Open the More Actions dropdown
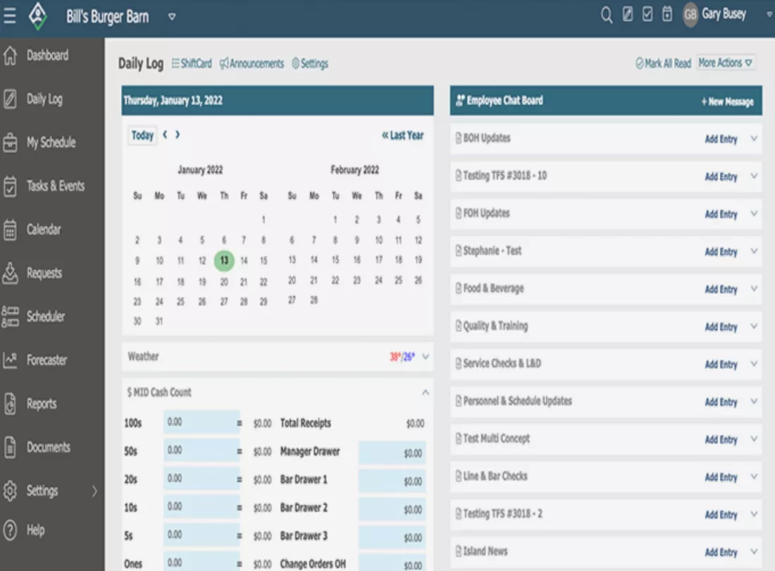The height and width of the screenshot is (571, 775). [x=727, y=63]
